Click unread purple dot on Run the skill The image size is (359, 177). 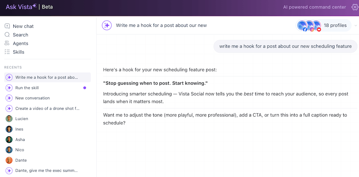tap(85, 88)
